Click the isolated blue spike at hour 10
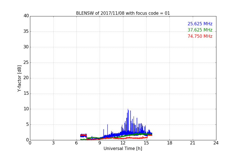The image size is (240, 160). 107,129
